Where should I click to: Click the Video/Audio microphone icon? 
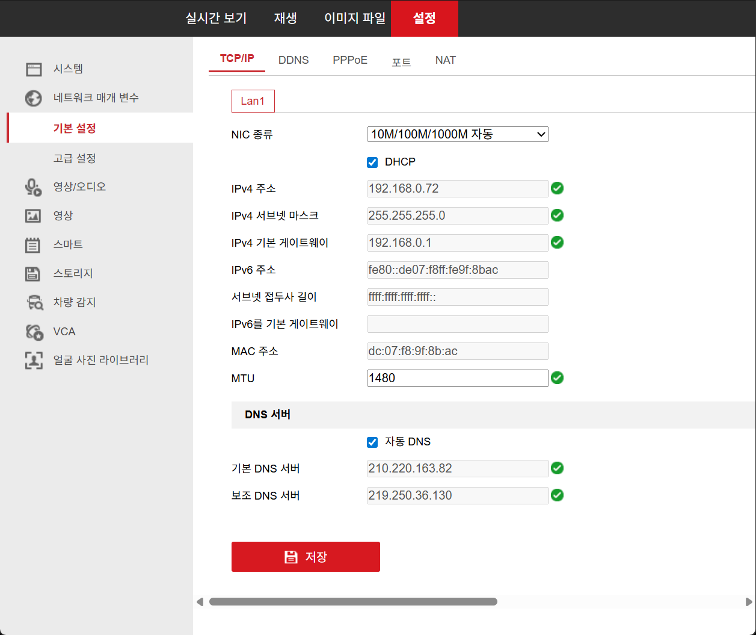point(34,187)
